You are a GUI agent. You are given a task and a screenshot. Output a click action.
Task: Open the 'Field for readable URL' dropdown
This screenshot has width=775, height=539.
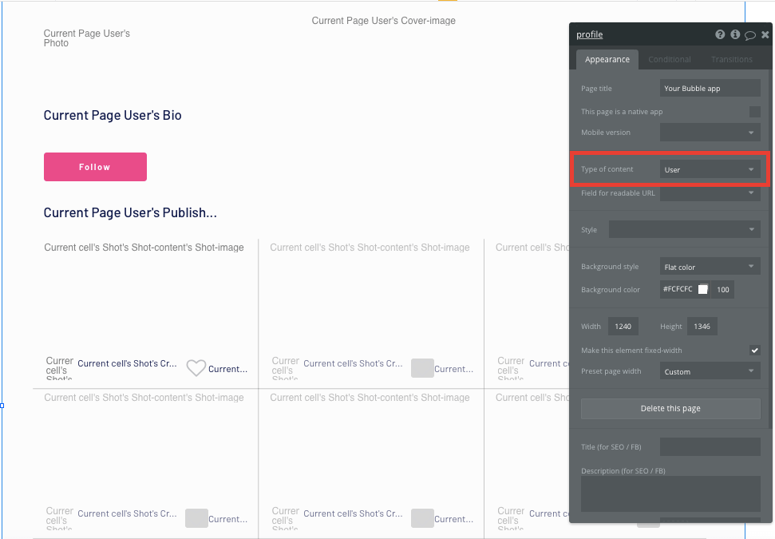710,192
